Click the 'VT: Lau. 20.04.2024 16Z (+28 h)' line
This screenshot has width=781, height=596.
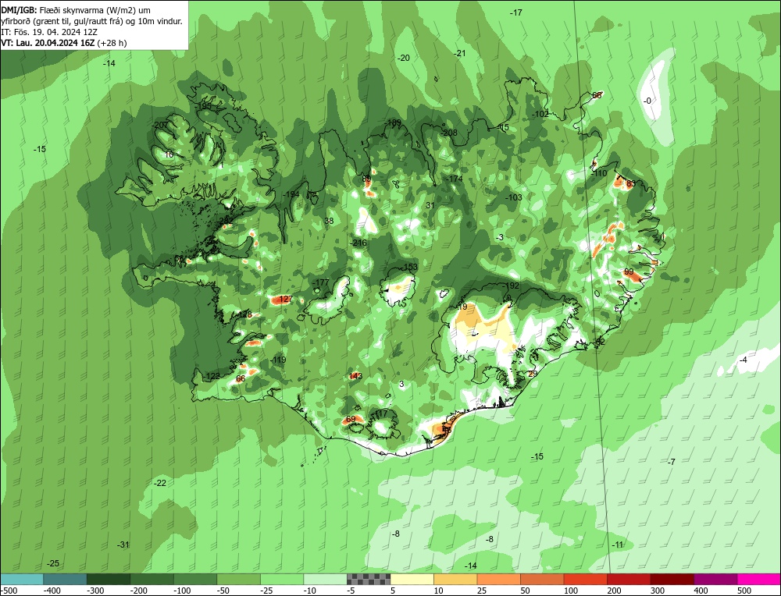(64, 43)
